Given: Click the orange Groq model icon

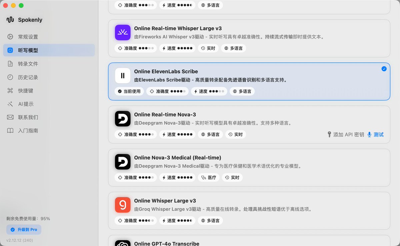Looking at the screenshot, I should 123,205.
